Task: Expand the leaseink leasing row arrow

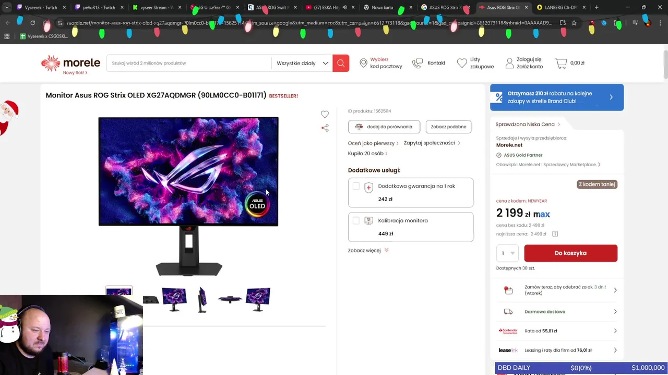Action: pyautogui.click(x=615, y=350)
